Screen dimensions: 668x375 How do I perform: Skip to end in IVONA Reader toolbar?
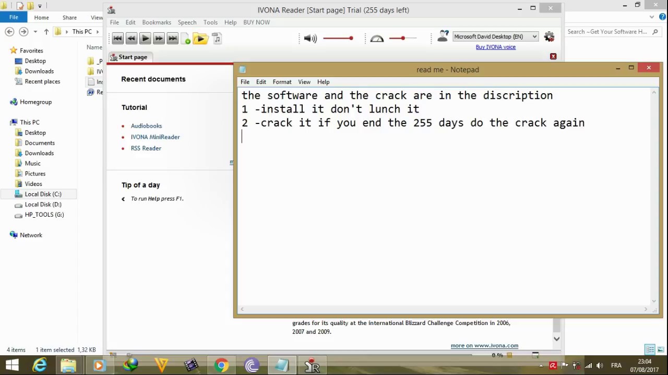click(173, 38)
